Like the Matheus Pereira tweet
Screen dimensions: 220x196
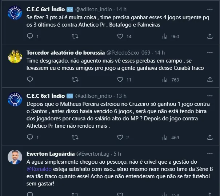pos(120,137)
